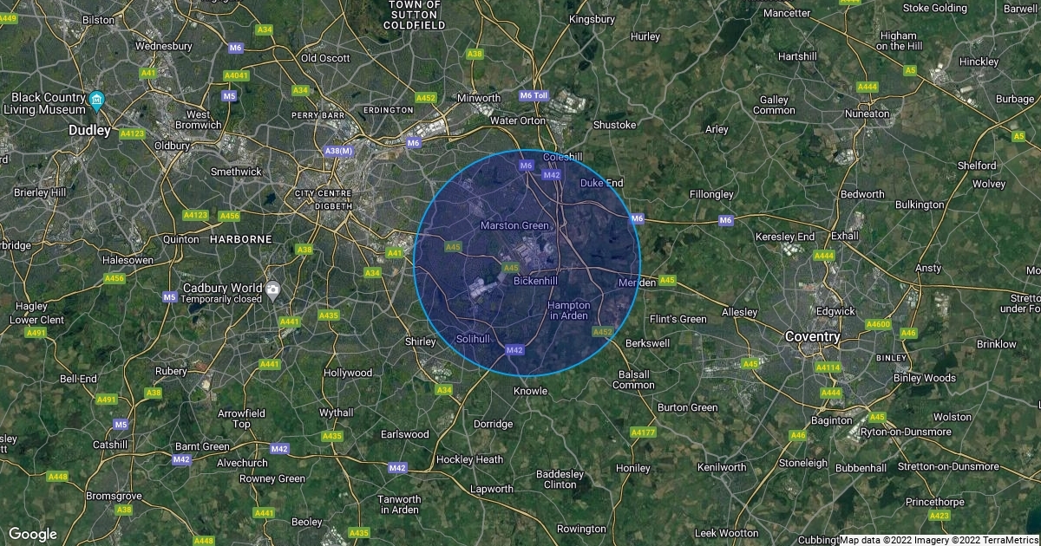This screenshot has height=546, width=1041.
Task: Click the Bickenhill place label
Action: pyautogui.click(x=535, y=281)
